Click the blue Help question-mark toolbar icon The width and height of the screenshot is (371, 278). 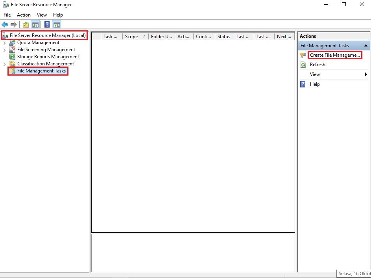click(x=47, y=24)
